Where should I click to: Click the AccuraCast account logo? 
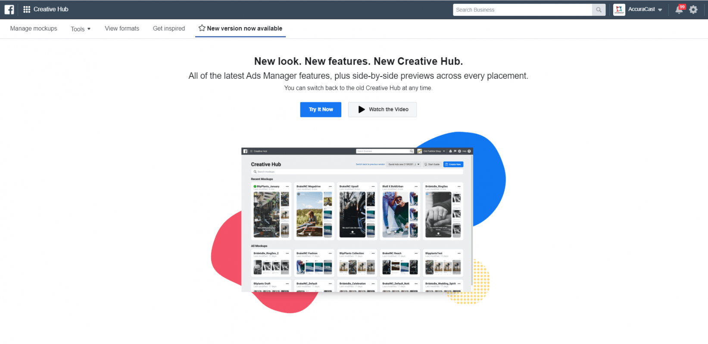[x=619, y=9]
